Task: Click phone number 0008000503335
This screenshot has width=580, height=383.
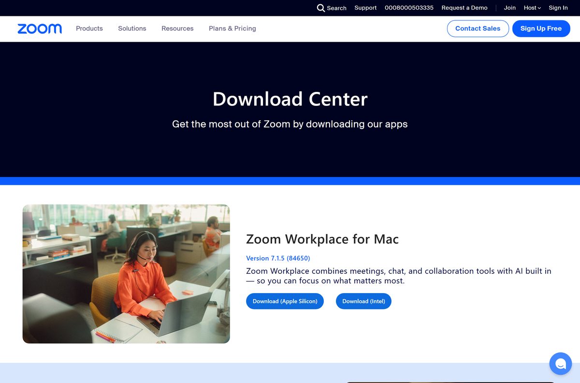Action: click(409, 8)
